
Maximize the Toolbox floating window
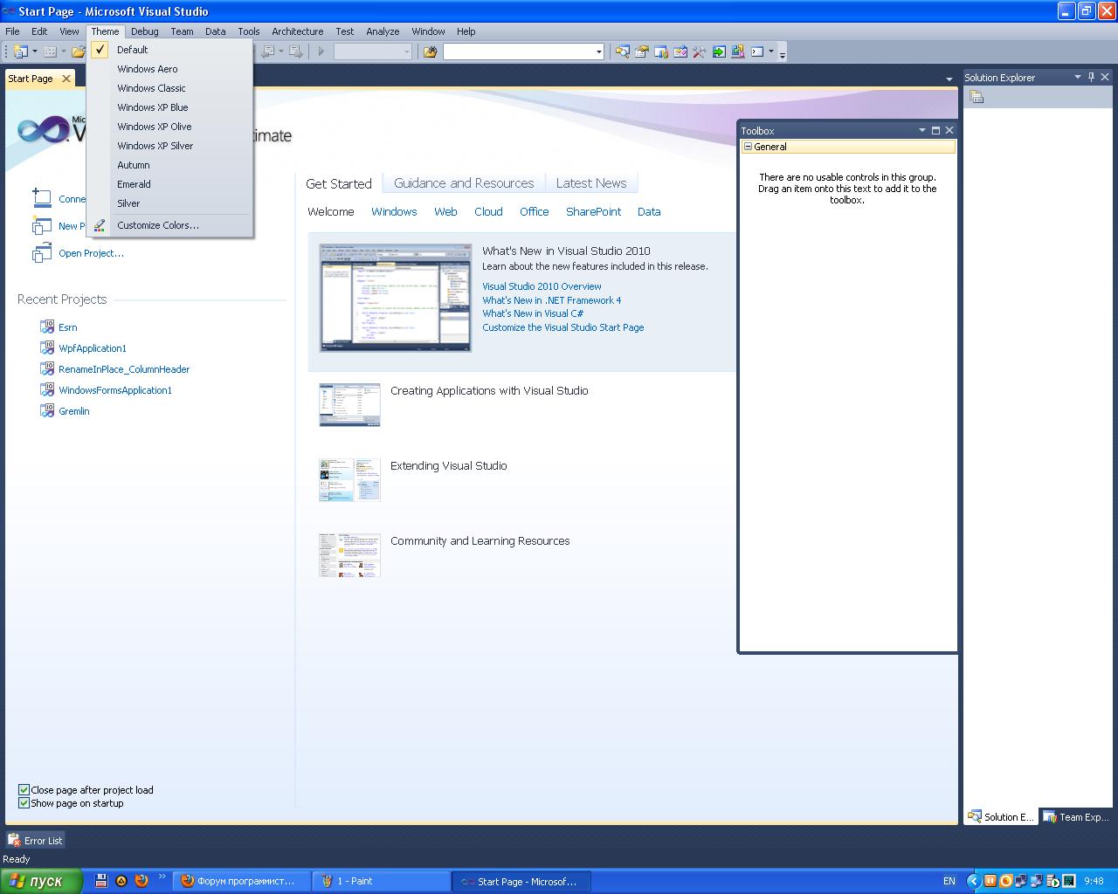tap(935, 130)
